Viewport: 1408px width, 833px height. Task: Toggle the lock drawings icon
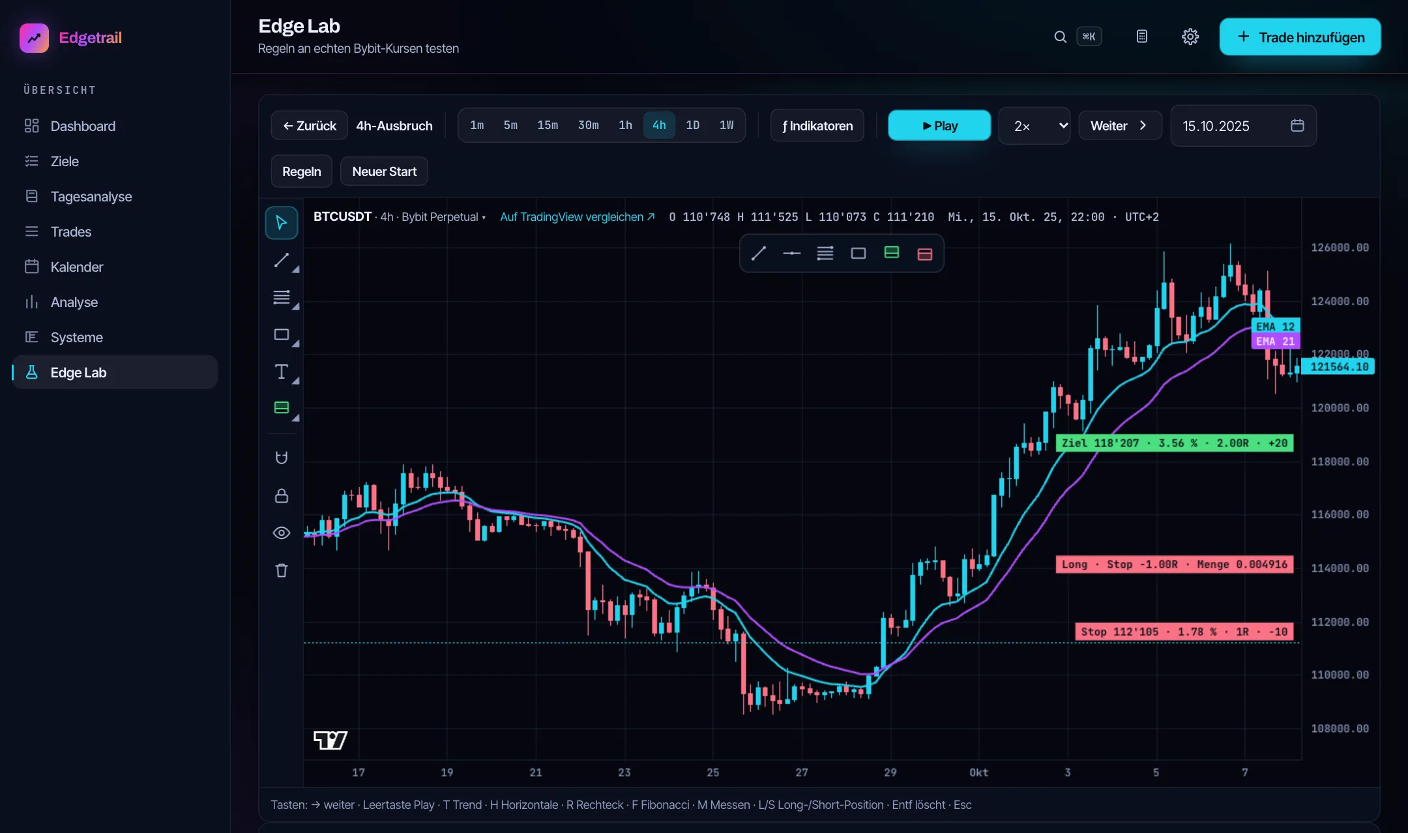click(282, 495)
